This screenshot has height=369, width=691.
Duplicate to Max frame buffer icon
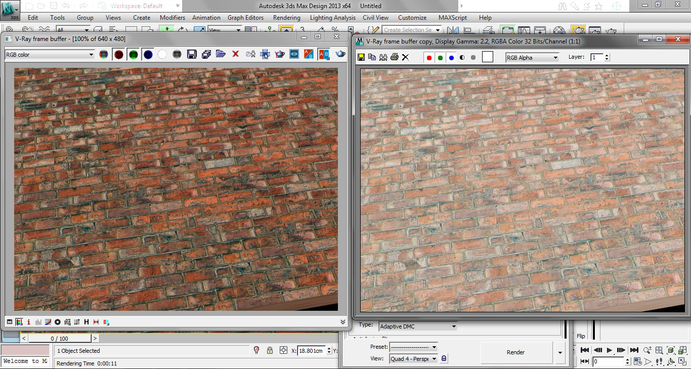pyautogui.click(x=250, y=54)
